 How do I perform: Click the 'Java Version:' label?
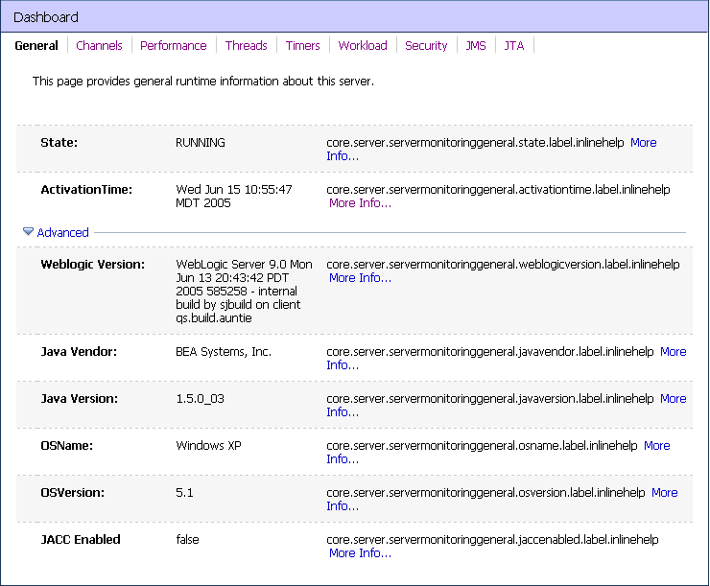80,399
